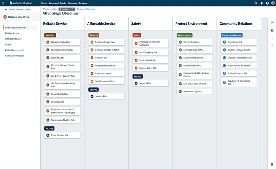This screenshot has width=276, height=169.
Task: Open the Project Execution Risk card
Action: pos(106,66)
